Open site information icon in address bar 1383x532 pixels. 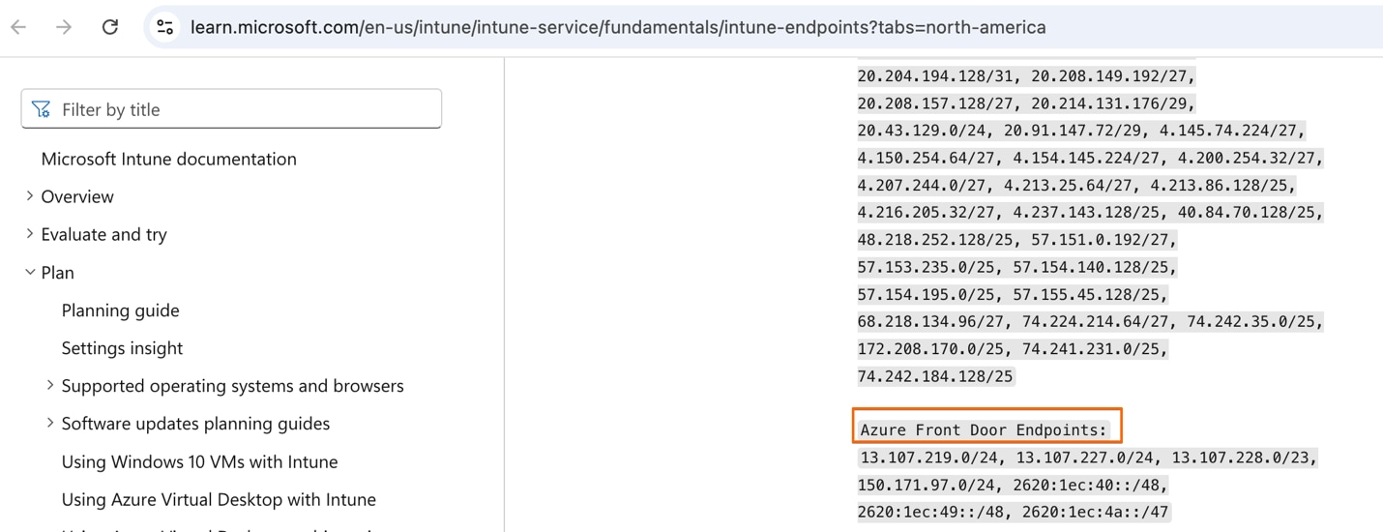click(x=165, y=27)
